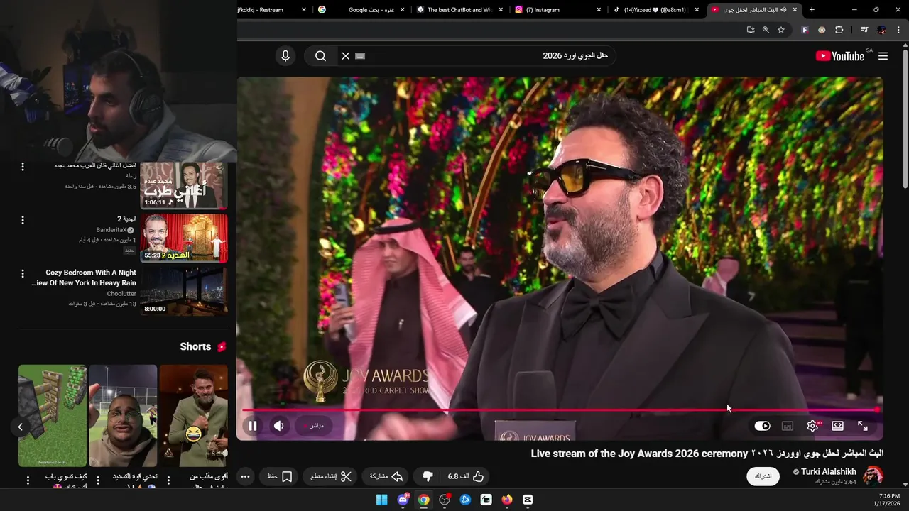Open the تحدي قوة التسديد Short
This screenshot has height=511, width=909.
click(x=123, y=416)
